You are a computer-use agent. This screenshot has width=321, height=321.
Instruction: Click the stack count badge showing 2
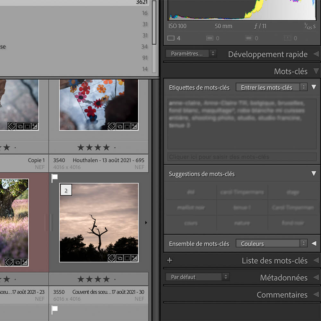66,190
